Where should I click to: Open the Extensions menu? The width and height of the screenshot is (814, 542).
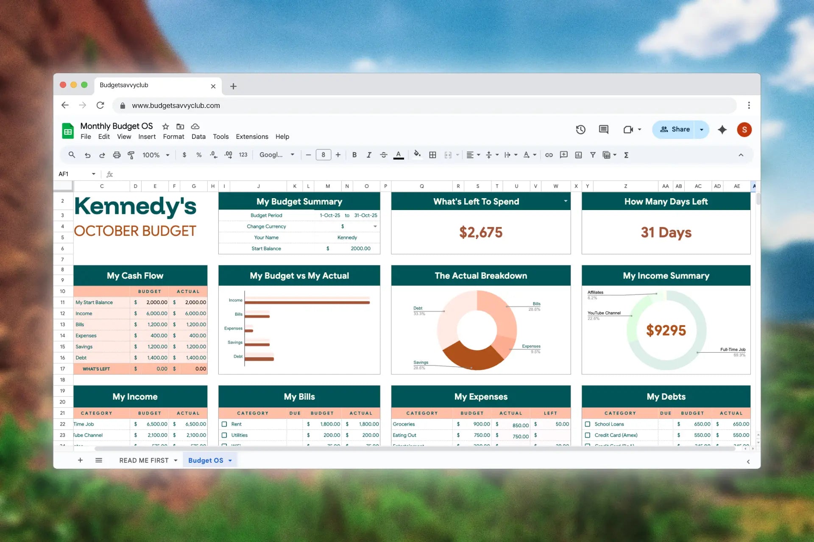(252, 136)
